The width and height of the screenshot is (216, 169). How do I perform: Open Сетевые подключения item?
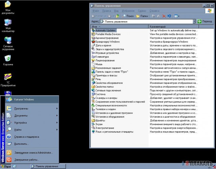click(x=106, y=91)
